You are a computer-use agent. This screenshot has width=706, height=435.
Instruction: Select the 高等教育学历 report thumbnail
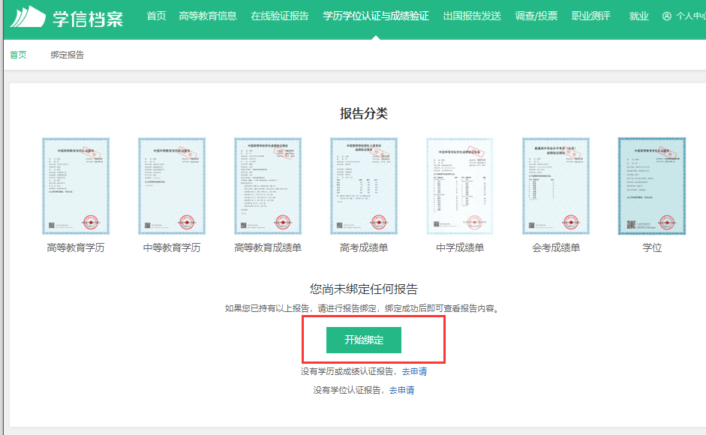[76, 186]
